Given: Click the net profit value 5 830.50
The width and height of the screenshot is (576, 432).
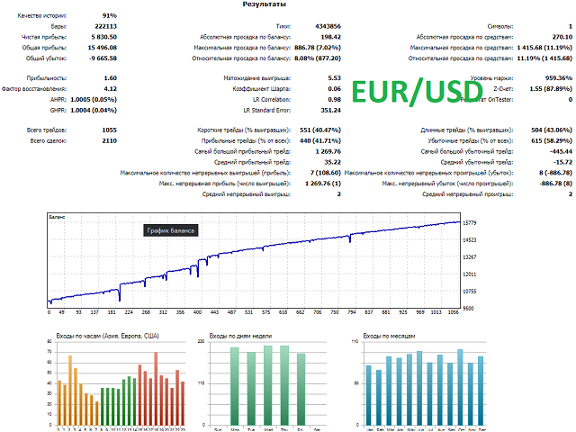Looking at the screenshot, I should coord(104,37).
